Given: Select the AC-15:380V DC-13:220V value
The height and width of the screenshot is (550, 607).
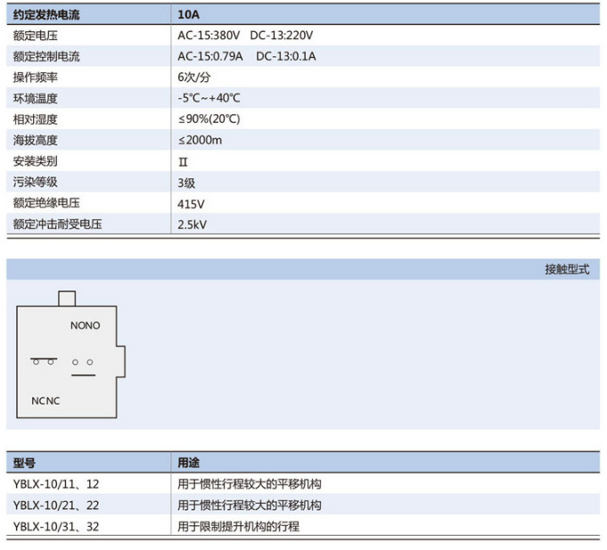Looking at the screenshot, I should [x=245, y=36].
